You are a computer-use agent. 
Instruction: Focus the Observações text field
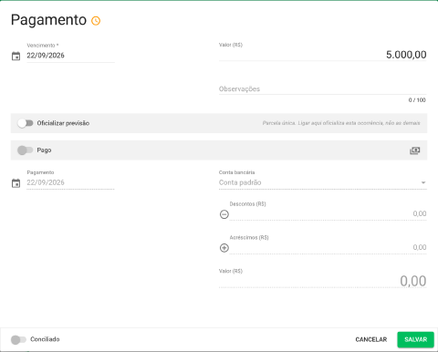click(323, 89)
